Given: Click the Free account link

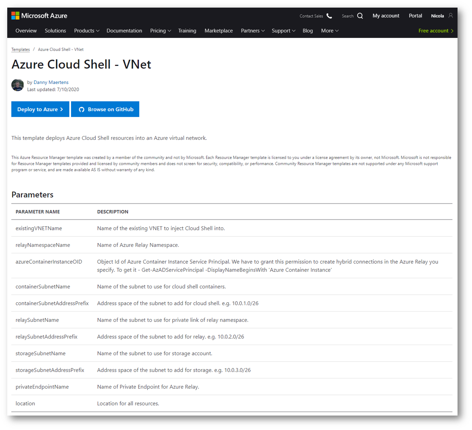Looking at the screenshot, I should point(436,31).
